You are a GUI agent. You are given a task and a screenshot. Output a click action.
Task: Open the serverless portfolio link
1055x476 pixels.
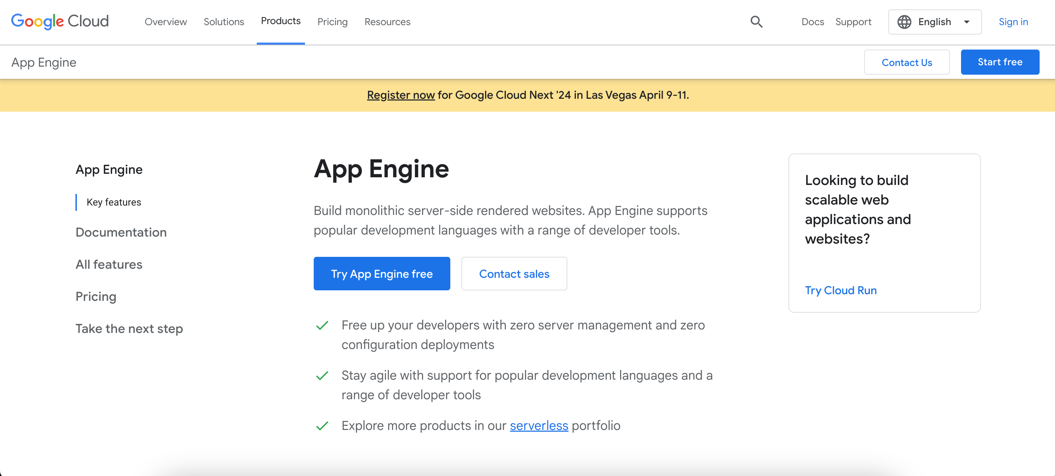(x=539, y=426)
